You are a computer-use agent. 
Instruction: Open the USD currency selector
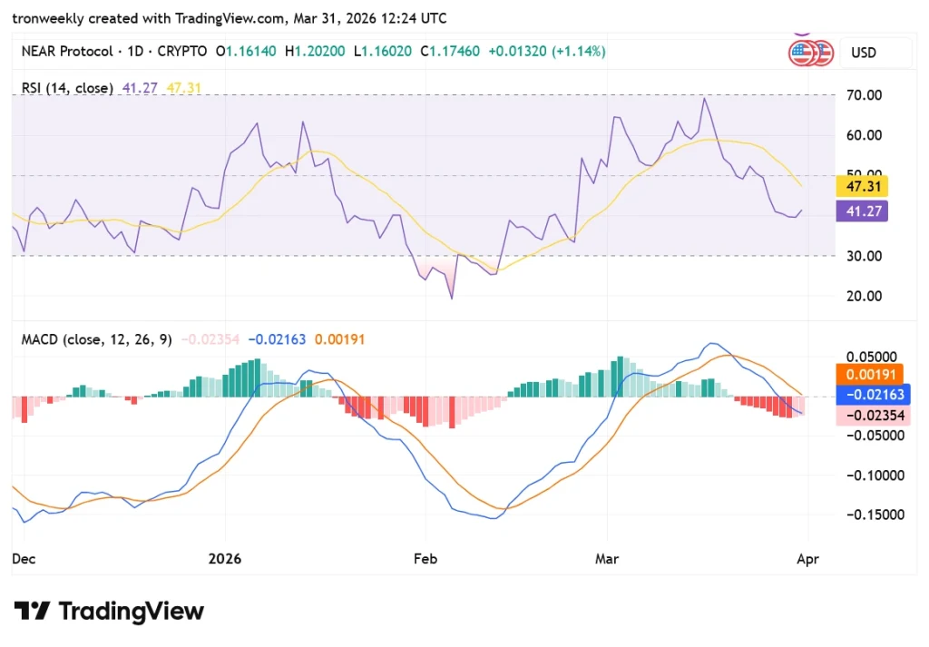(x=864, y=53)
